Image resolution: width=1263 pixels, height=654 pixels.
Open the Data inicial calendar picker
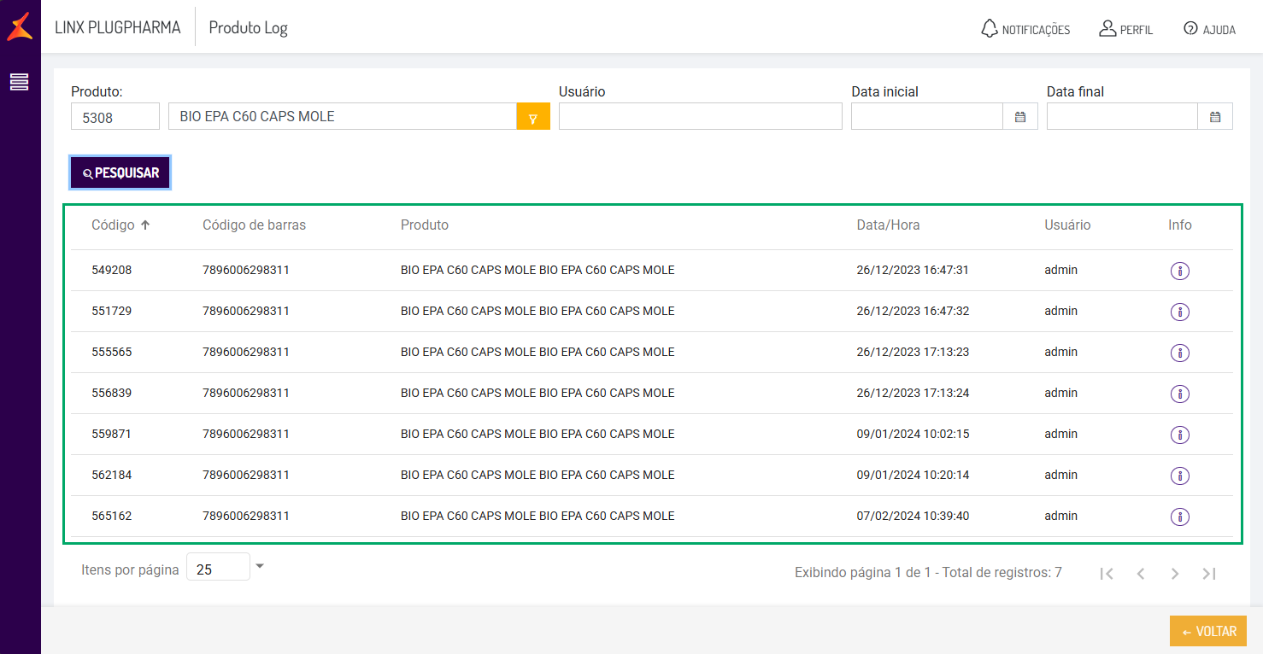tap(1019, 117)
